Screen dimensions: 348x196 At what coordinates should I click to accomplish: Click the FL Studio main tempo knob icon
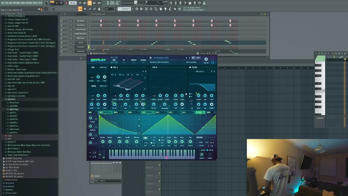click(x=46, y=3)
